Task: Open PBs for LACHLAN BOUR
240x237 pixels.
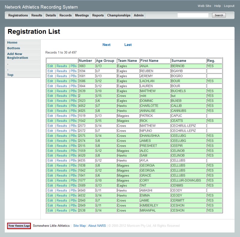Action: tap(73, 81)
